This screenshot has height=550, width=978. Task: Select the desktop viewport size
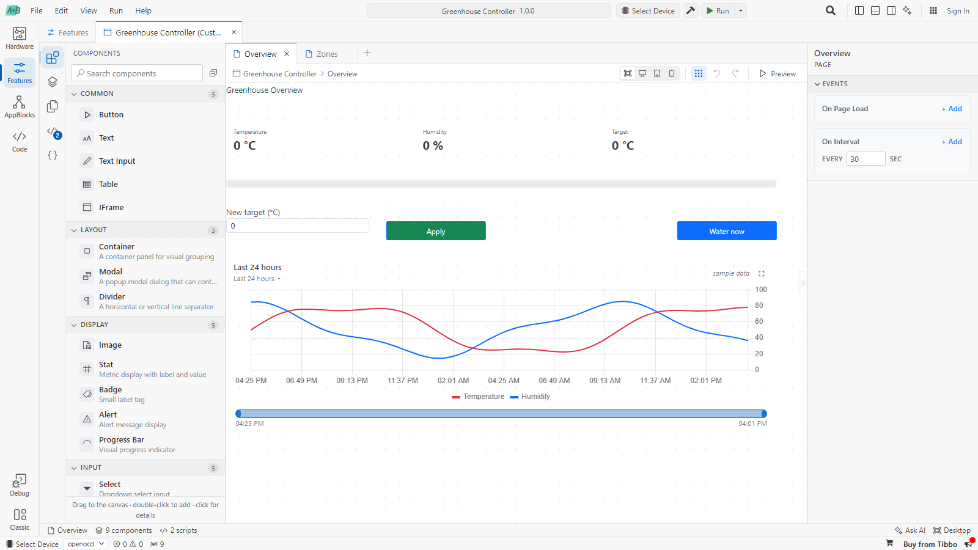(x=642, y=73)
